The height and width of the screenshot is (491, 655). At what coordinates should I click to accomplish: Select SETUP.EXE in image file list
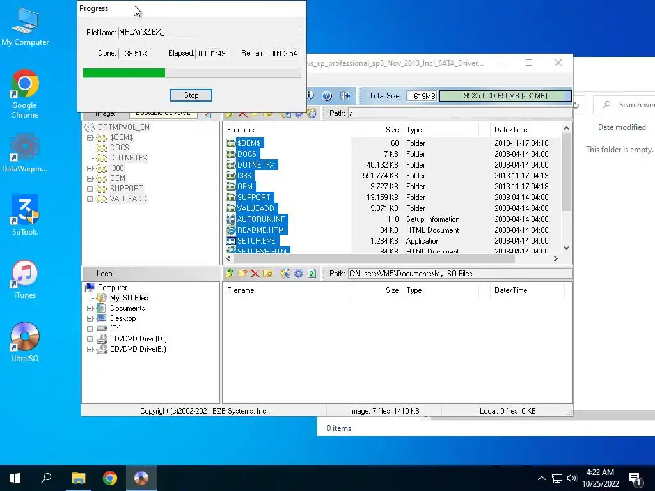click(x=256, y=241)
